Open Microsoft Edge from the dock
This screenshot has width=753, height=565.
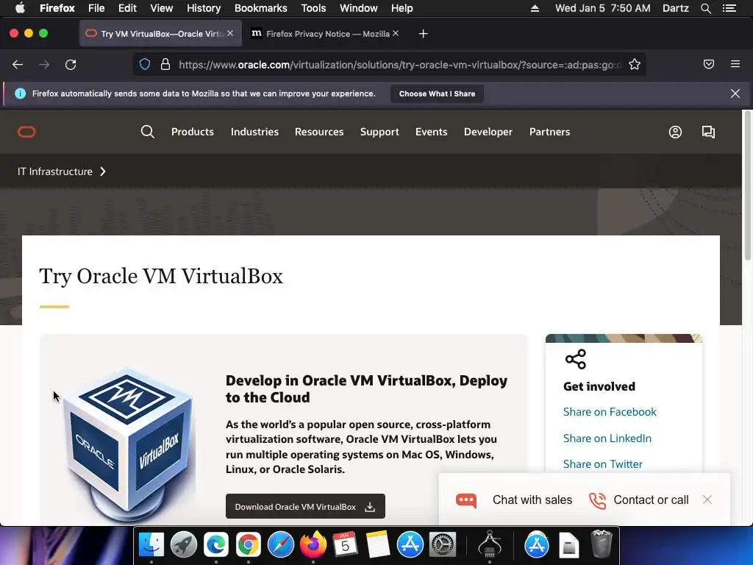[215, 545]
